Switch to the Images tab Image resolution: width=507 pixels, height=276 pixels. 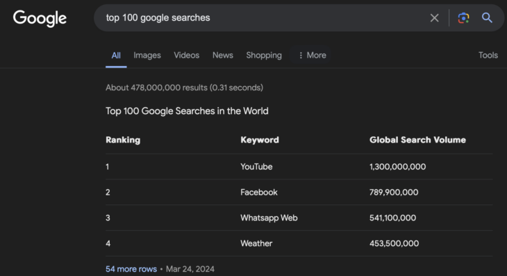pos(147,56)
